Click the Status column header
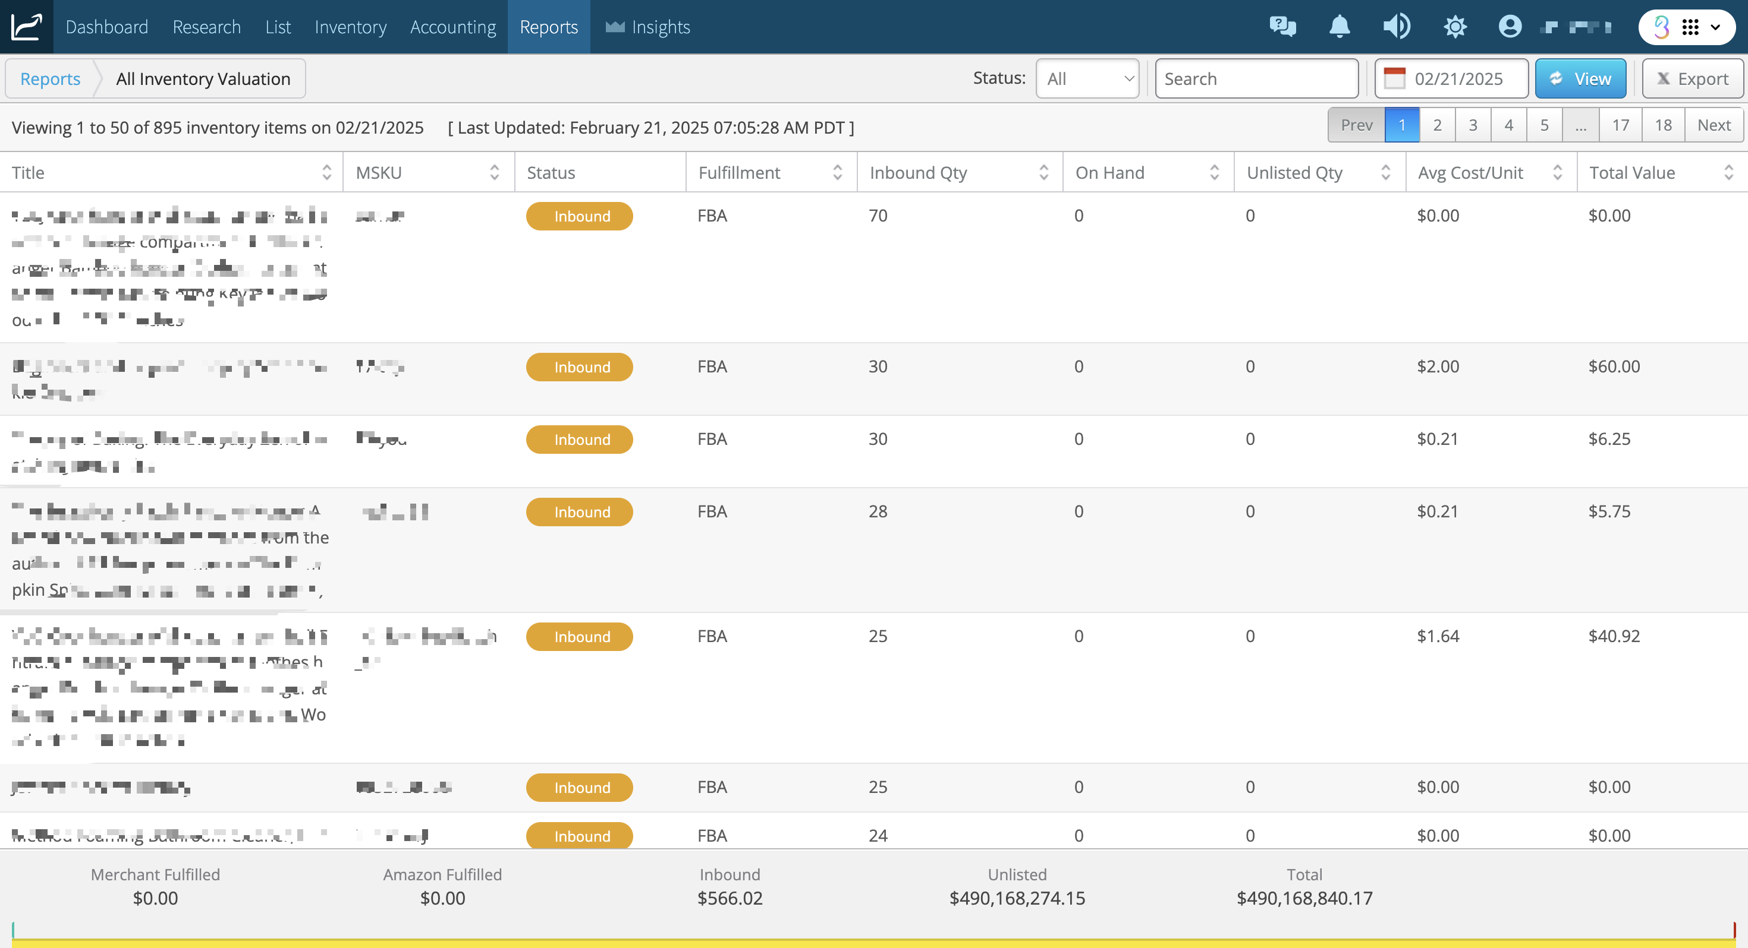 pos(600,172)
